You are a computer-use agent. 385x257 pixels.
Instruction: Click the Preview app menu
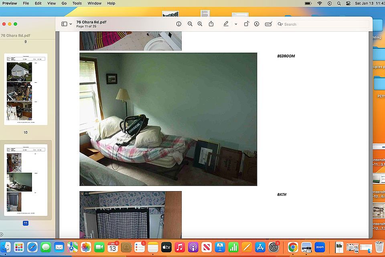(10, 3)
